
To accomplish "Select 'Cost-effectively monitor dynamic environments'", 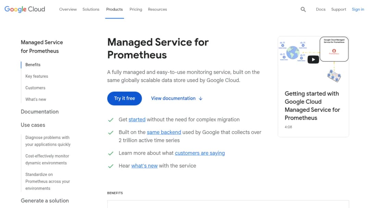I will point(47,159).
